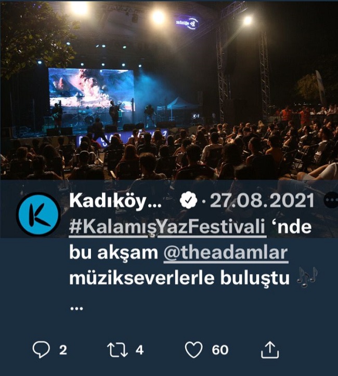
Task: Visit the @theadamlar mention
Action: (x=226, y=253)
